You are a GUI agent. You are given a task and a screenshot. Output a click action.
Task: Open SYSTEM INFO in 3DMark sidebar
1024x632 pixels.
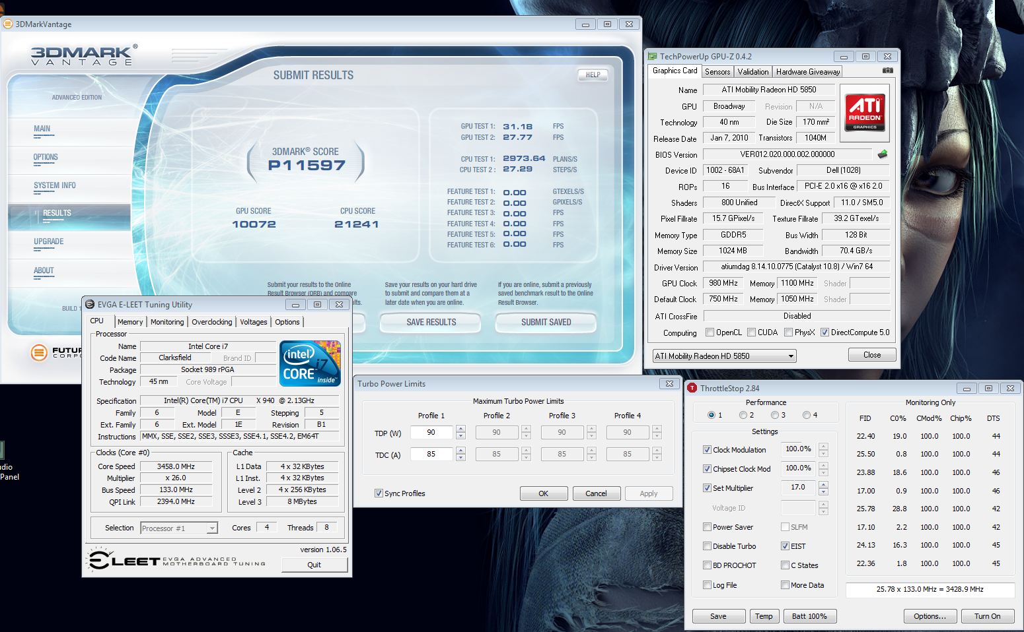point(55,185)
